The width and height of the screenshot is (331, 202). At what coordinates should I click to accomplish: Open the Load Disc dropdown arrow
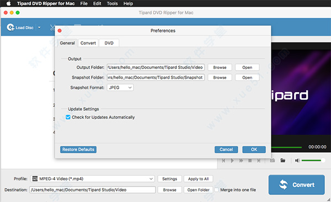(39, 28)
